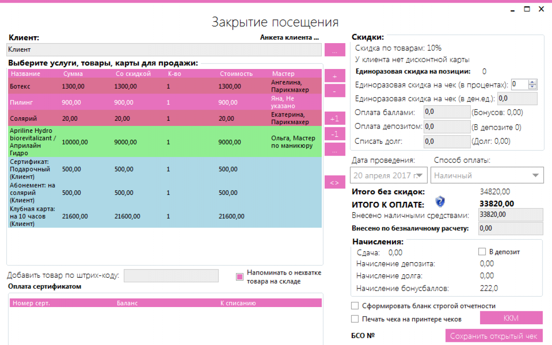
Task: Click 'Сохранить открытый чек' button
Action: tap(494, 336)
